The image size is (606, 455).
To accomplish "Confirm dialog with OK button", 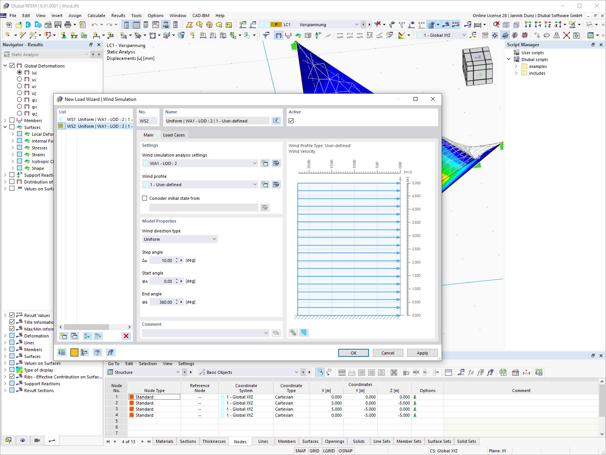I will [353, 353].
